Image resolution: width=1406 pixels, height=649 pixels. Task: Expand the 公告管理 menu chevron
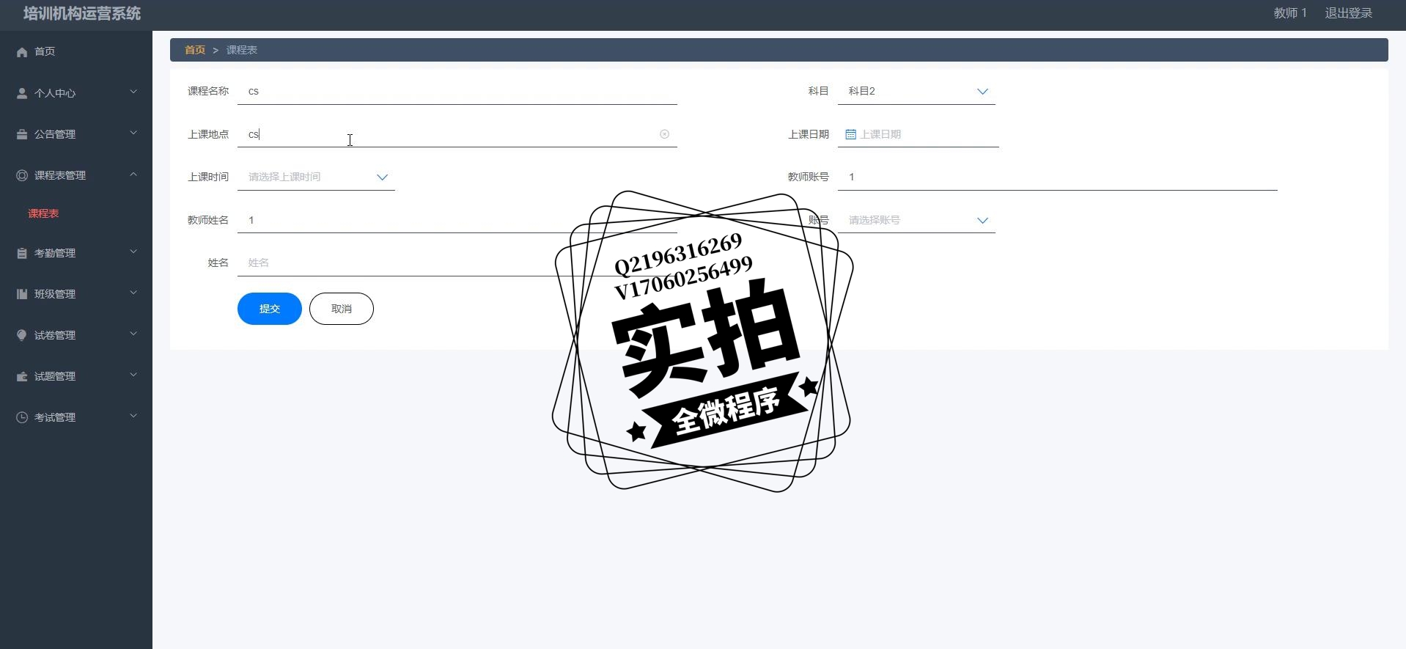click(133, 133)
